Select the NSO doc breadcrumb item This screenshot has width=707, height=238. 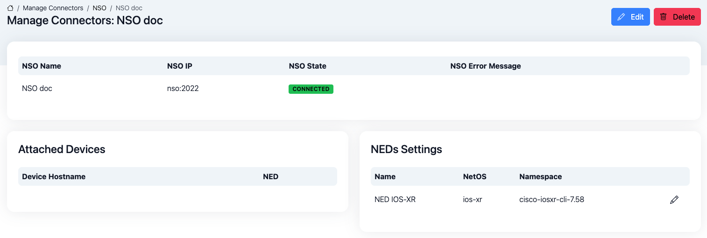(x=129, y=8)
